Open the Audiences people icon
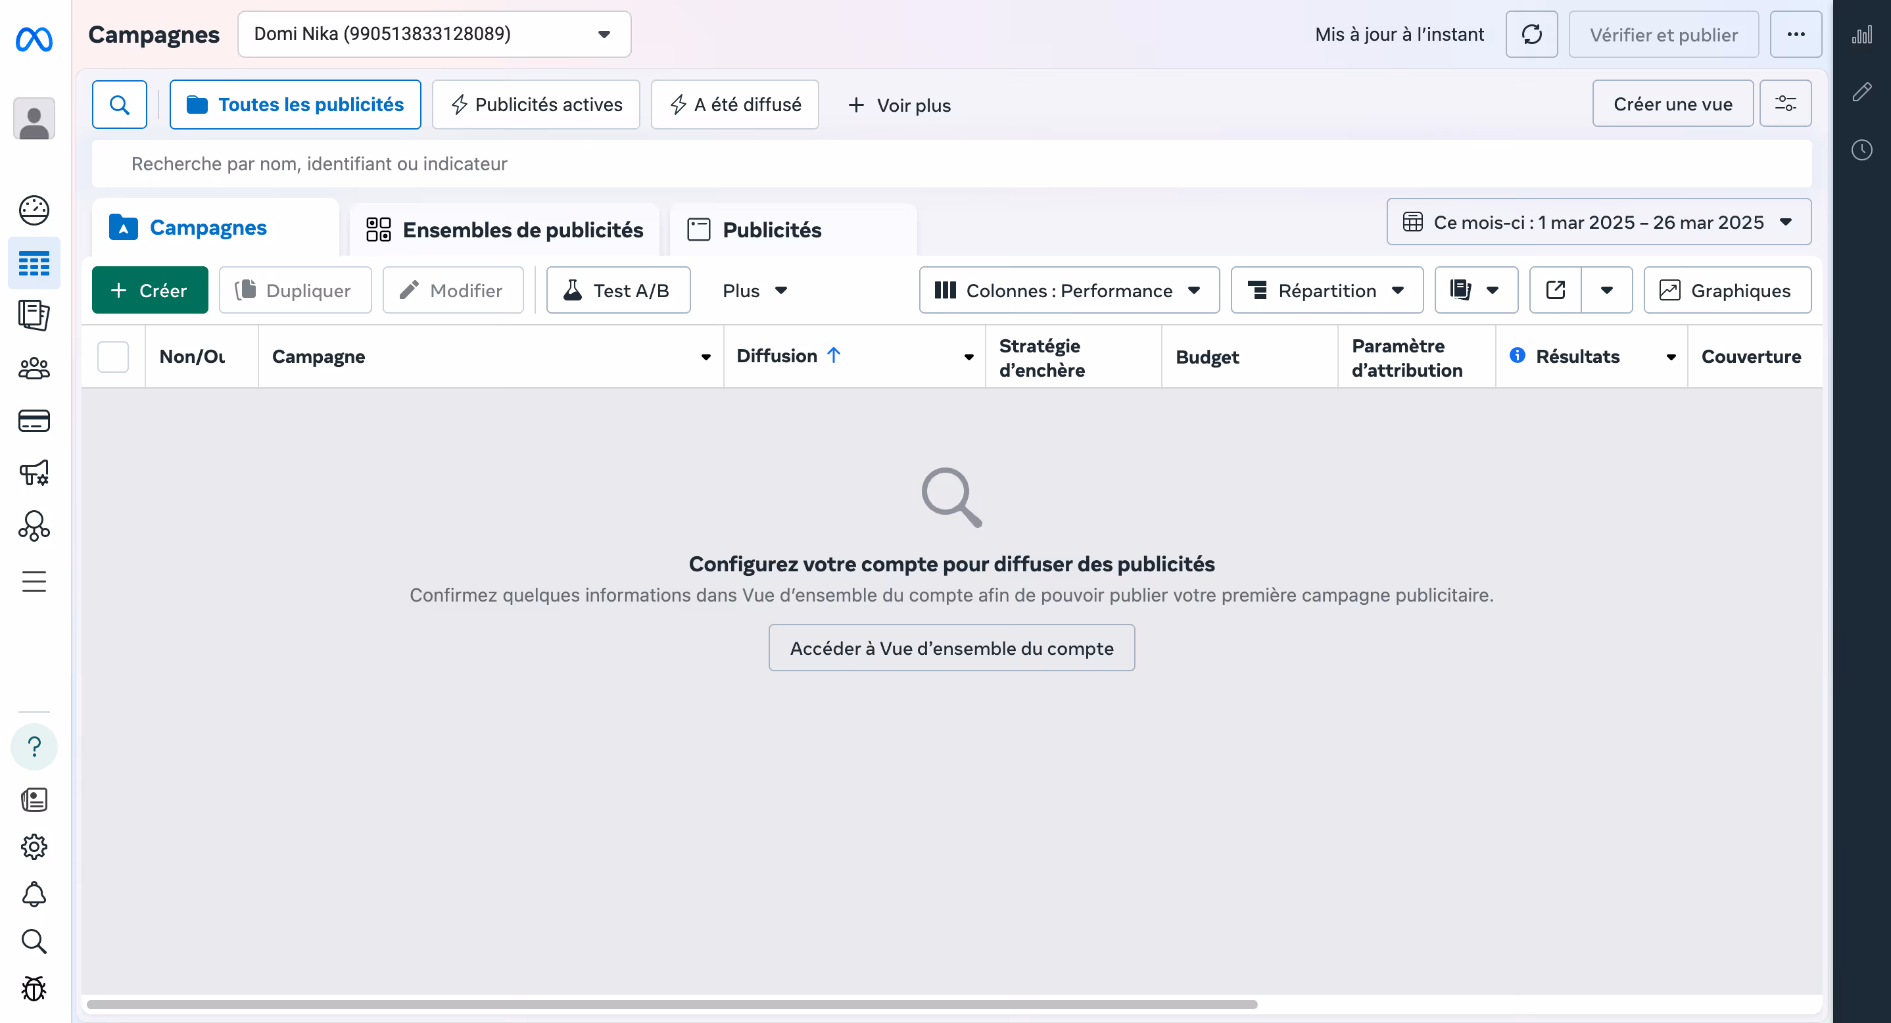Viewport: 1891px width, 1023px height. coord(34,368)
